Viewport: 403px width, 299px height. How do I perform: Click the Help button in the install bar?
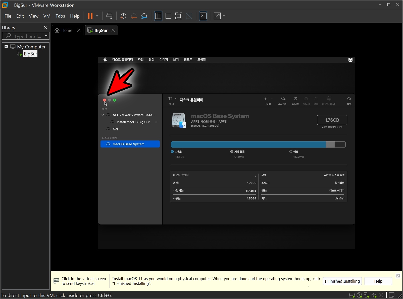378,281
